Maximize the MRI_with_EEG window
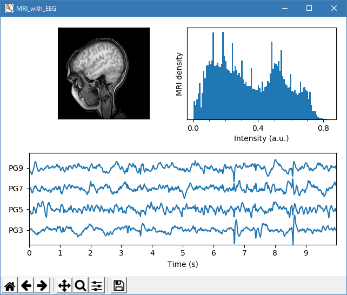Image resolution: width=347 pixels, height=295 pixels. click(309, 9)
